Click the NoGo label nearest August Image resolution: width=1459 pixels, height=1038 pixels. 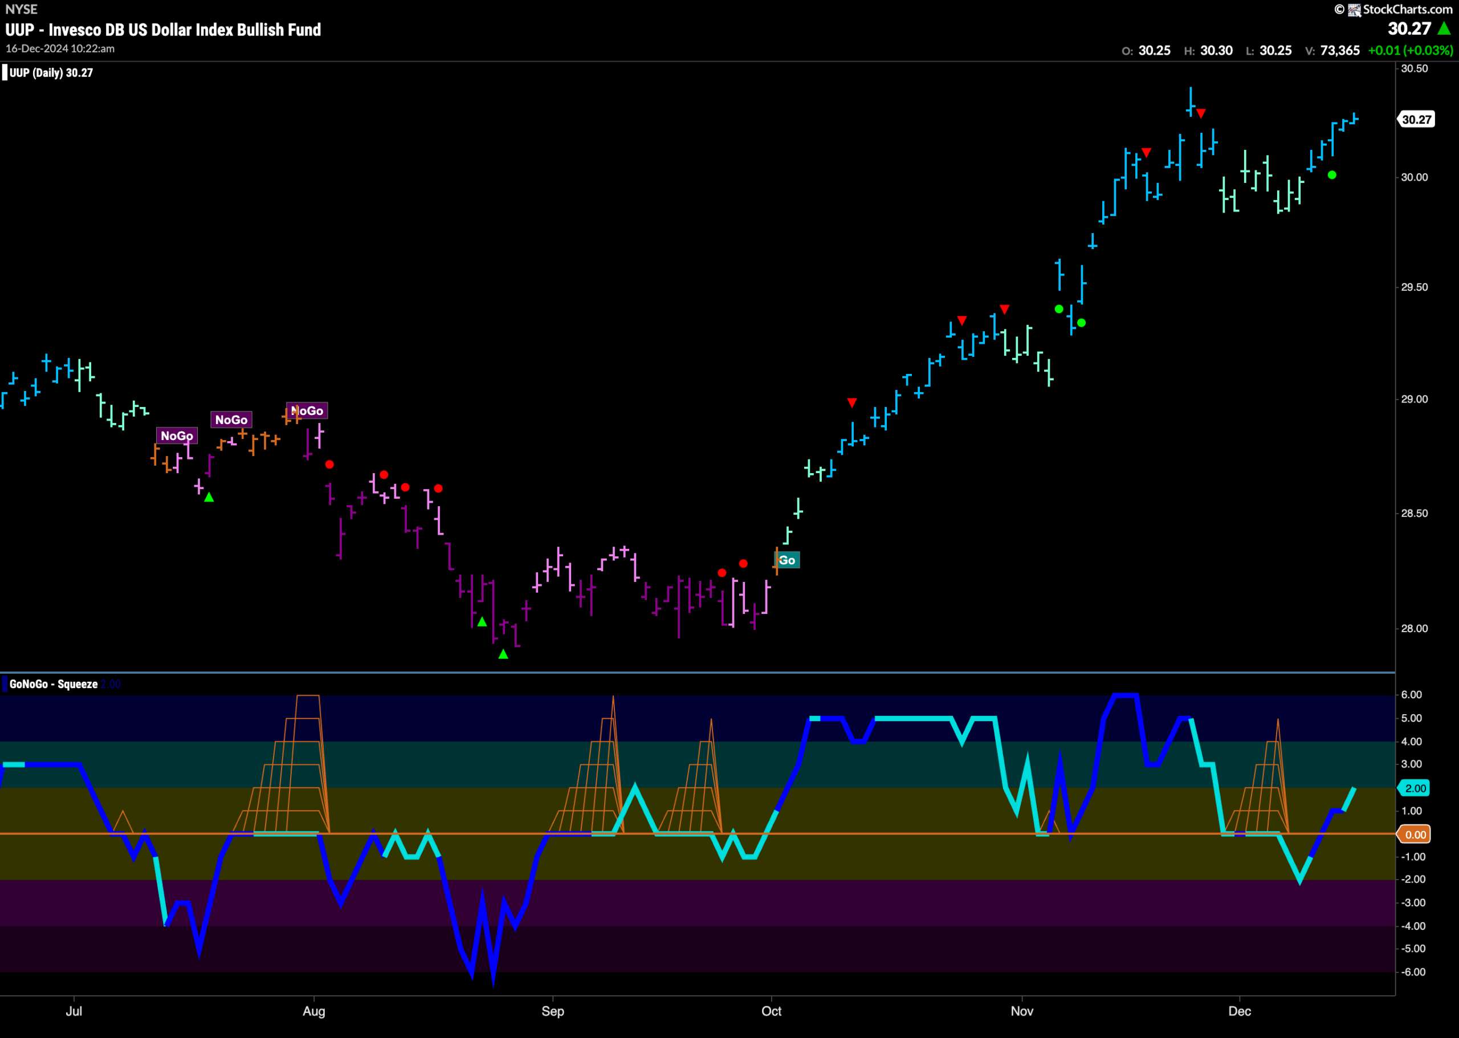(x=307, y=411)
